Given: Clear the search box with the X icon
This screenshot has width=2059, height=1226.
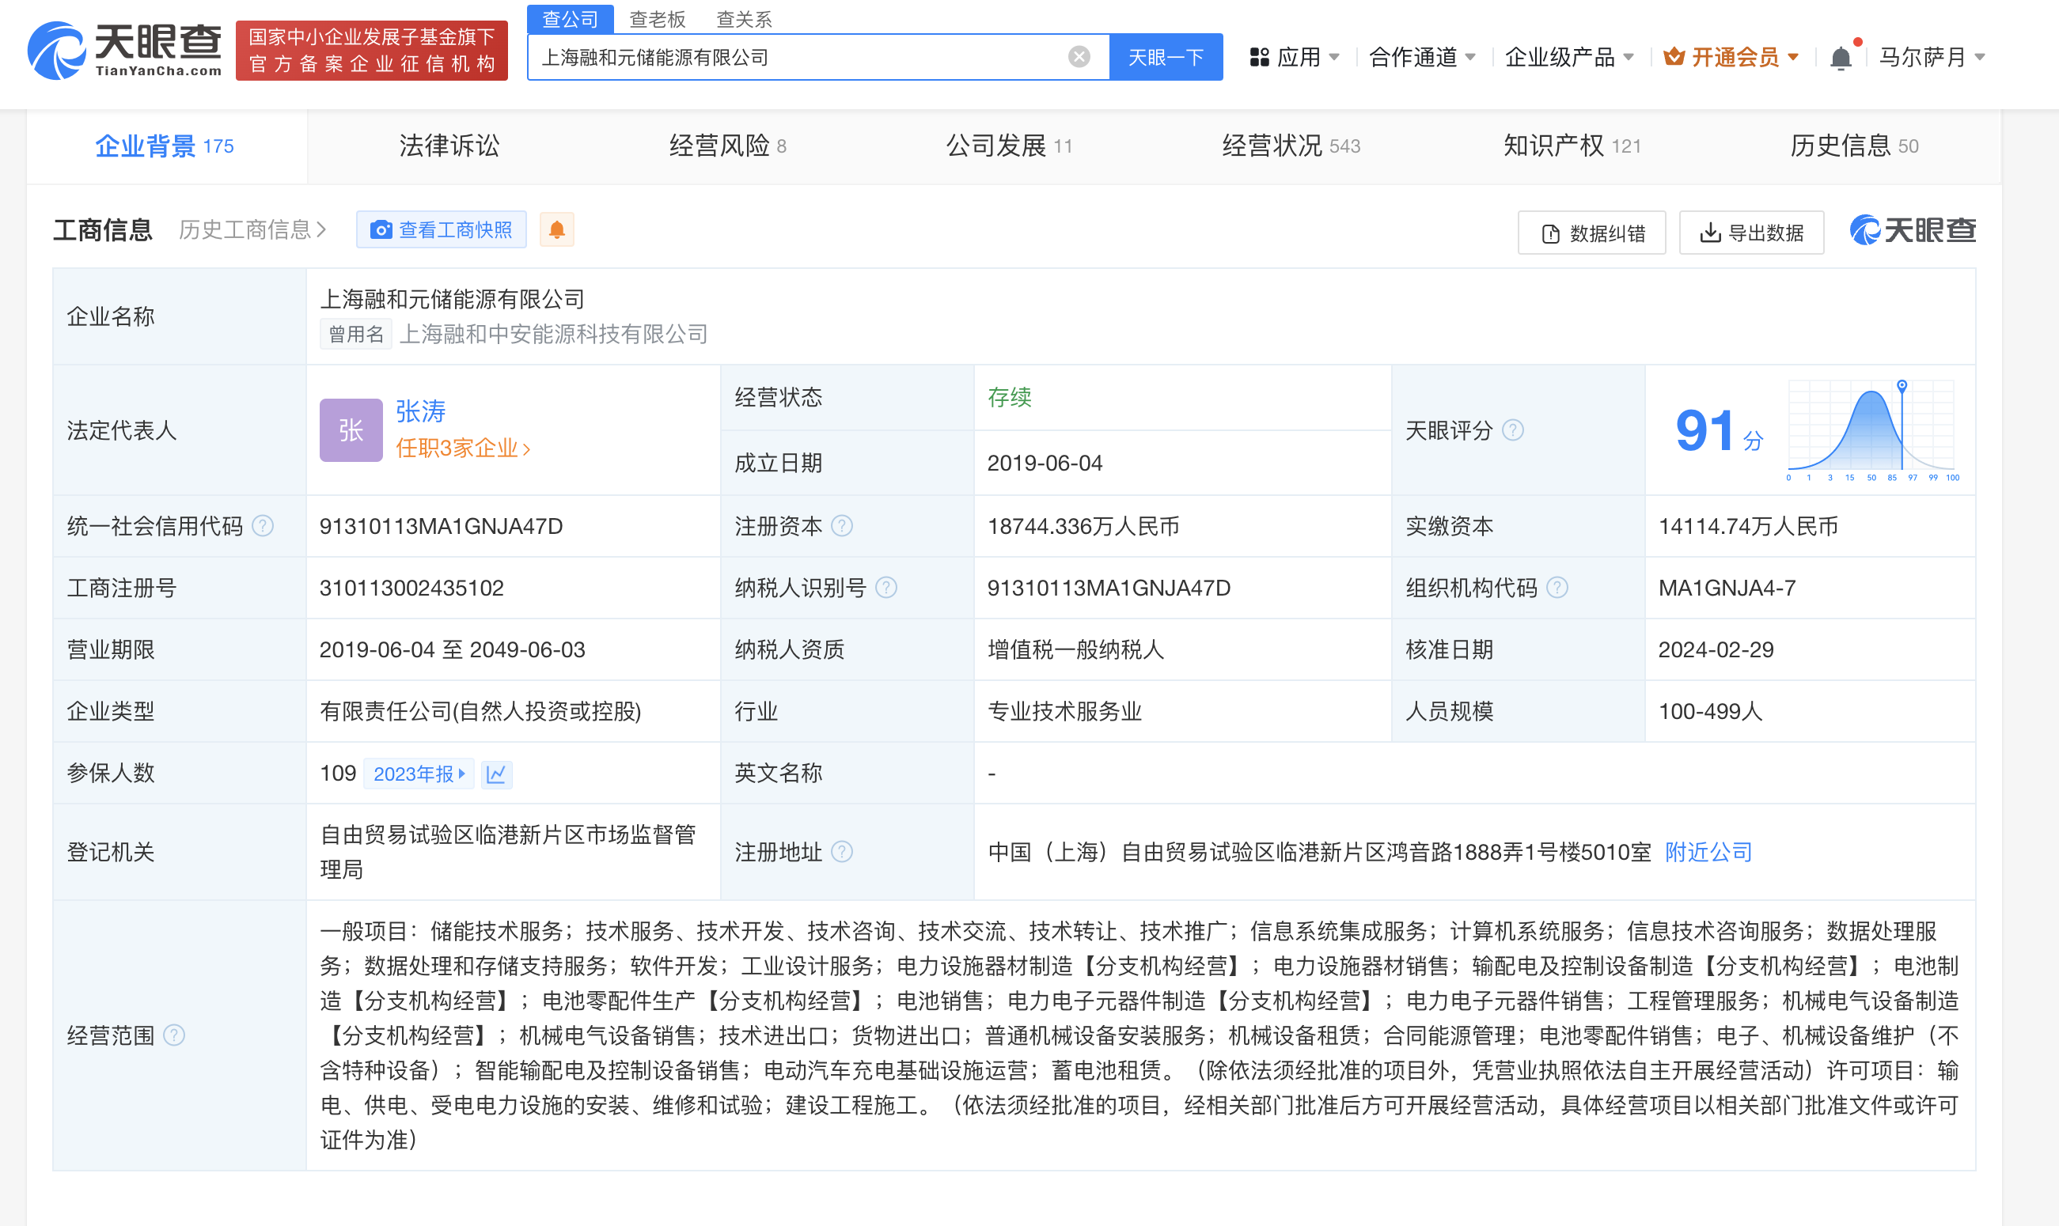Looking at the screenshot, I should (1079, 55).
